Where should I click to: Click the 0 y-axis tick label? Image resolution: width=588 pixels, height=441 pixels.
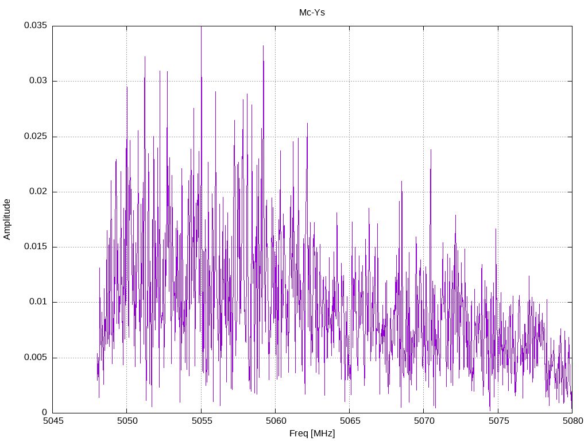[45, 412]
